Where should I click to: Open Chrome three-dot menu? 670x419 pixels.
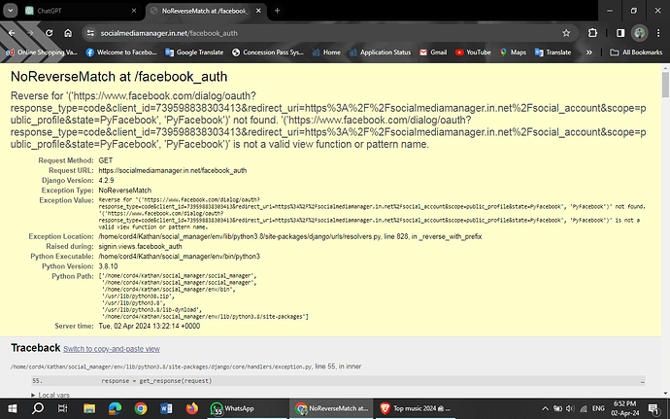[658, 33]
